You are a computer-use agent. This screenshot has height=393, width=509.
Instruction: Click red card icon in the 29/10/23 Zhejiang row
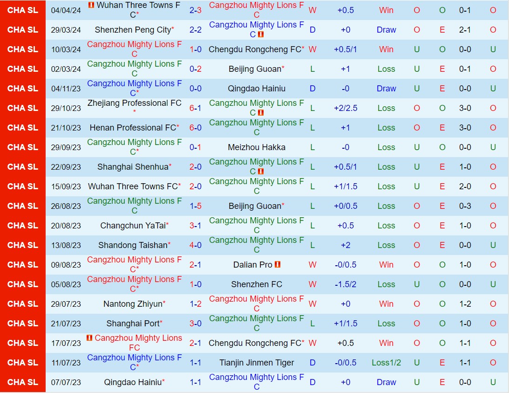point(260,112)
